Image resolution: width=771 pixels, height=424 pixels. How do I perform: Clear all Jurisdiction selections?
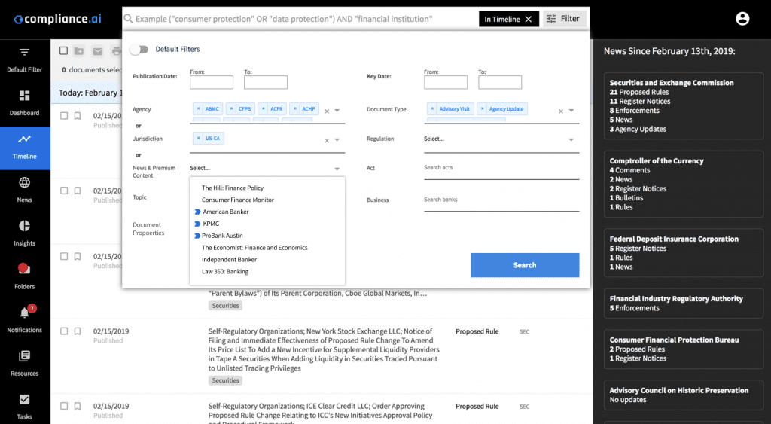pyautogui.click(x=327, y=141)
